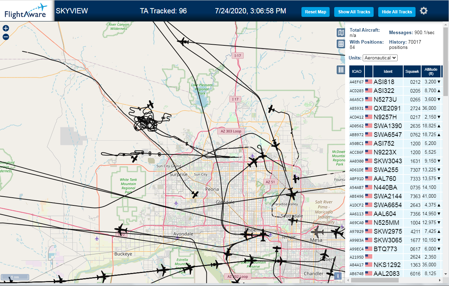
Task: Sort table by Squawk column
Action: tap(412, 71)
